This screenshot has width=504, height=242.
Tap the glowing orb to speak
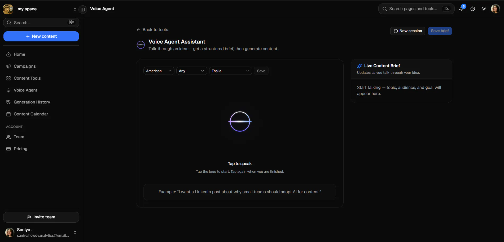(x=240, y=122)
